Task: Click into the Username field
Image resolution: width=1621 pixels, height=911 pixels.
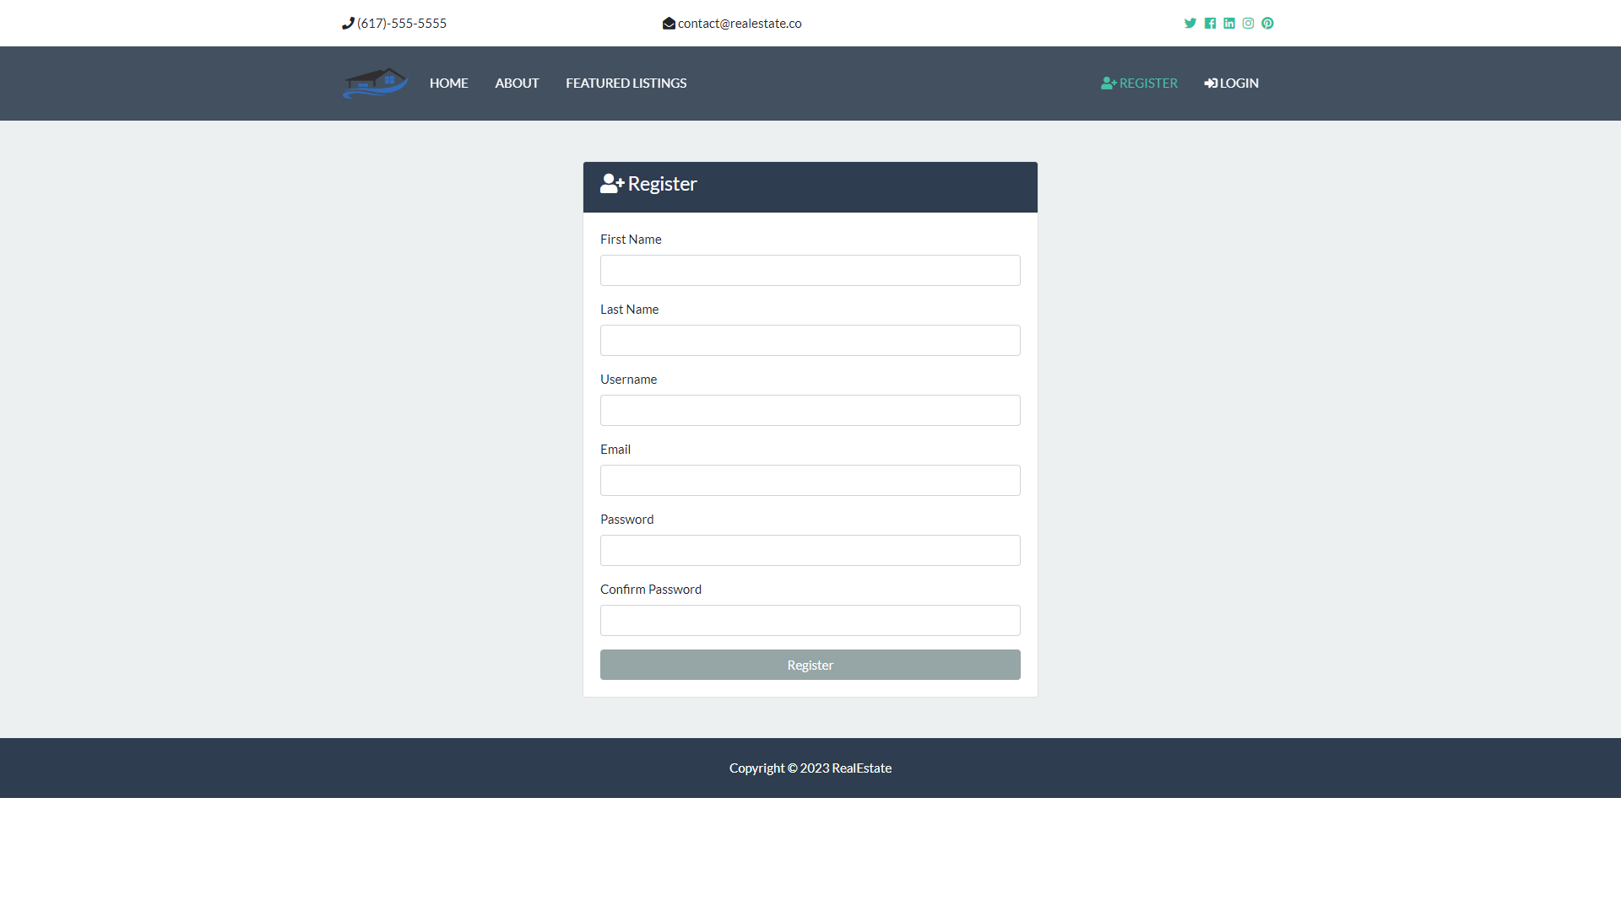Action: (x=810, y=411)
